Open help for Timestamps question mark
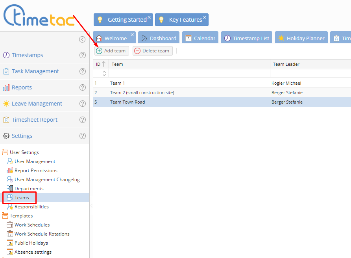The width and height of the screenshot is (351, 258). coord(83,55)
